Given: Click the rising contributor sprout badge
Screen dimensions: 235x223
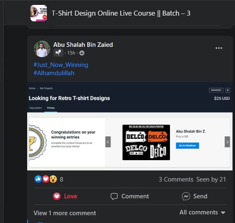Looking at the screenshot, I should point(58,53).
